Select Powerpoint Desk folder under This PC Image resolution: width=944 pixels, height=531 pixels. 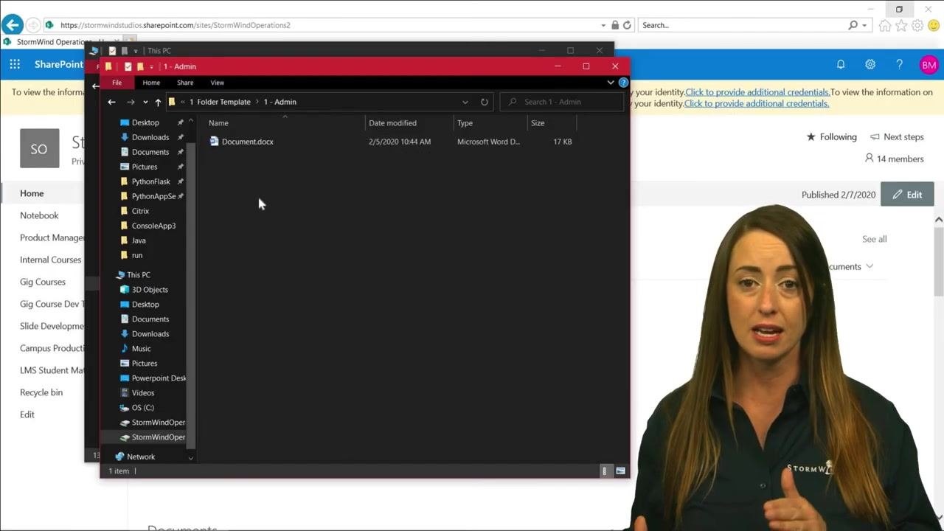(x=159, y=378)
